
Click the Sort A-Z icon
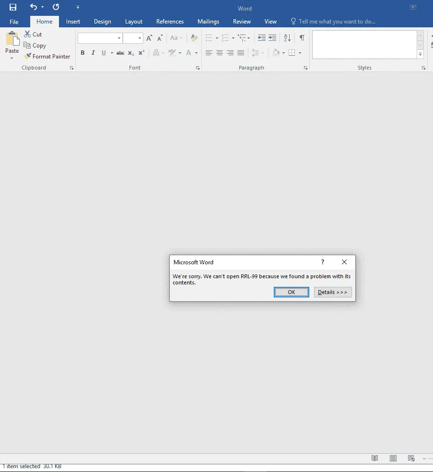287,38
